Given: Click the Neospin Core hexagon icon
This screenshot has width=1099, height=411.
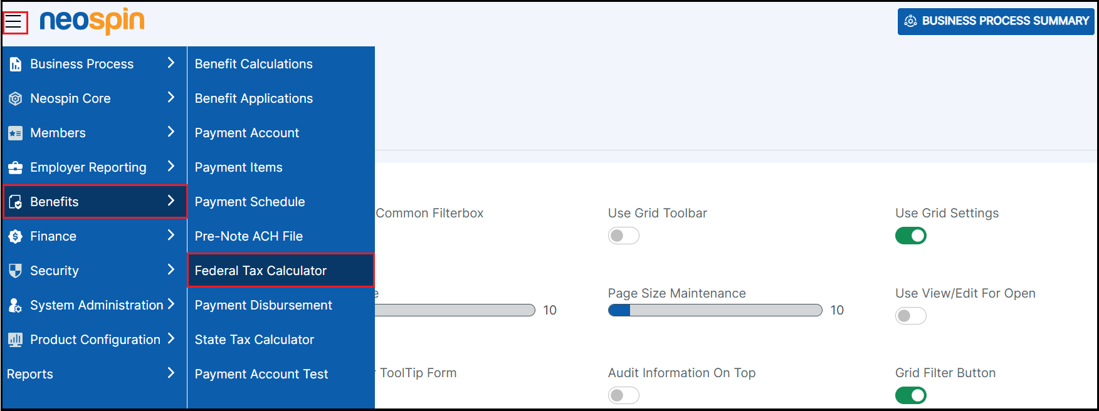Looking at the screenshot, I should pos(16,98).
